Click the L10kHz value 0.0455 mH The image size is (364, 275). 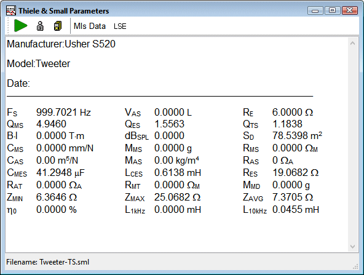point(296,210)
